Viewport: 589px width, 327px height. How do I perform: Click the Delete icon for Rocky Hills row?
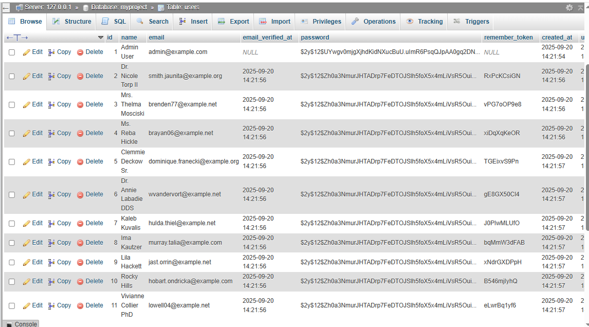[81, 281]
